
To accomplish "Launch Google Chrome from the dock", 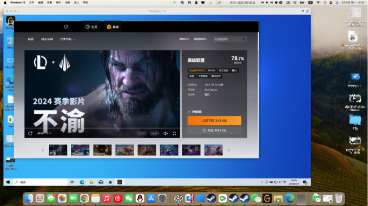I will 84,198.
